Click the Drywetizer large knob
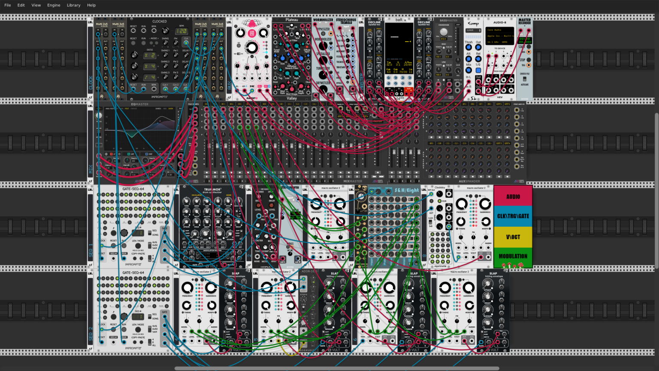This screenshot has width=659, height=371. coord(323,89)
